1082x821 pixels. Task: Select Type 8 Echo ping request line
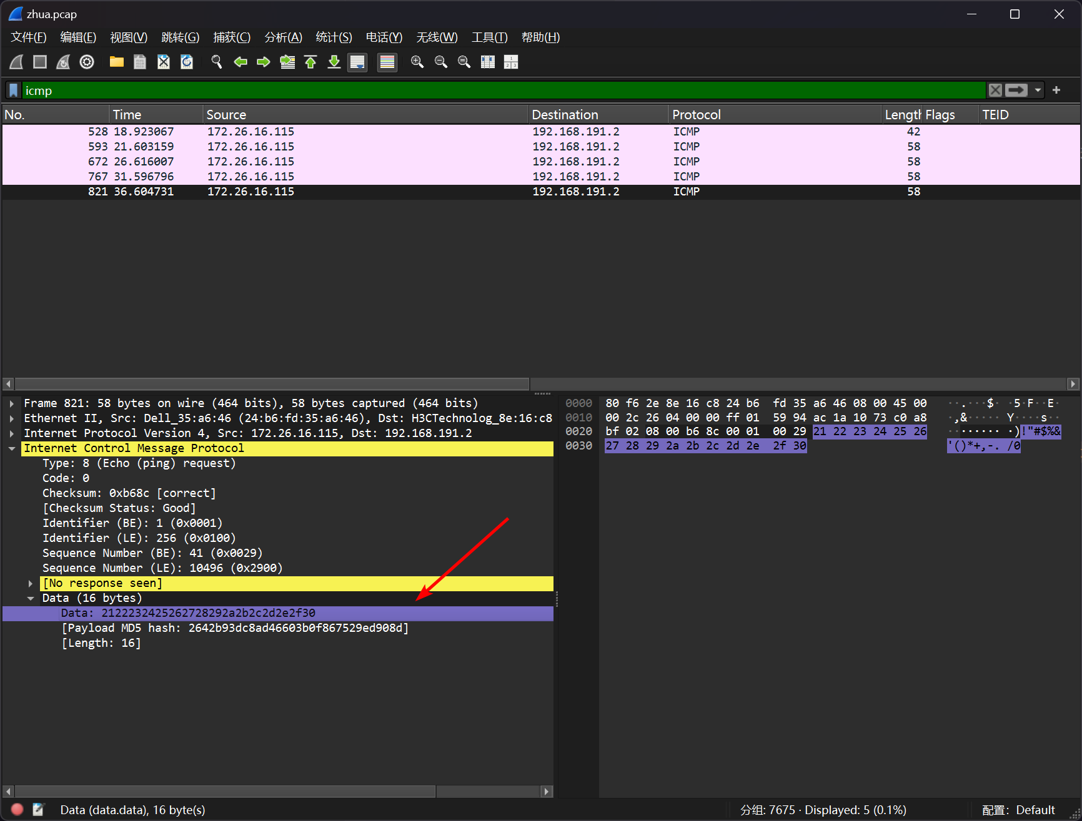coord(139,463)
